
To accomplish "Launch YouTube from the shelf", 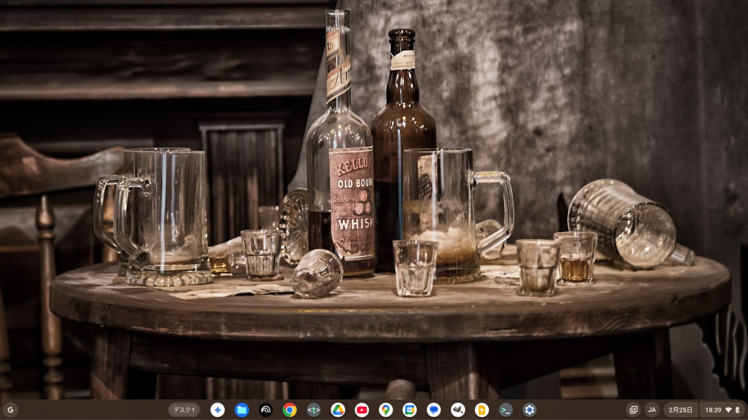I will (x=362, y=410).
